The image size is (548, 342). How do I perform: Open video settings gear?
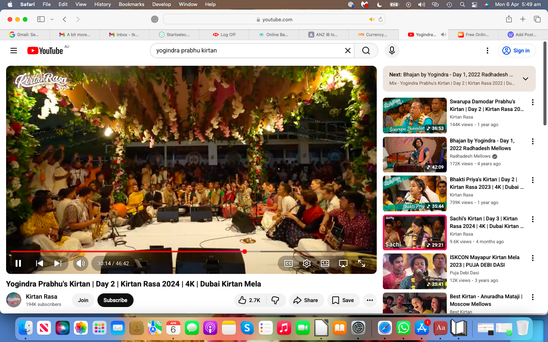click(x=307, y=263)
